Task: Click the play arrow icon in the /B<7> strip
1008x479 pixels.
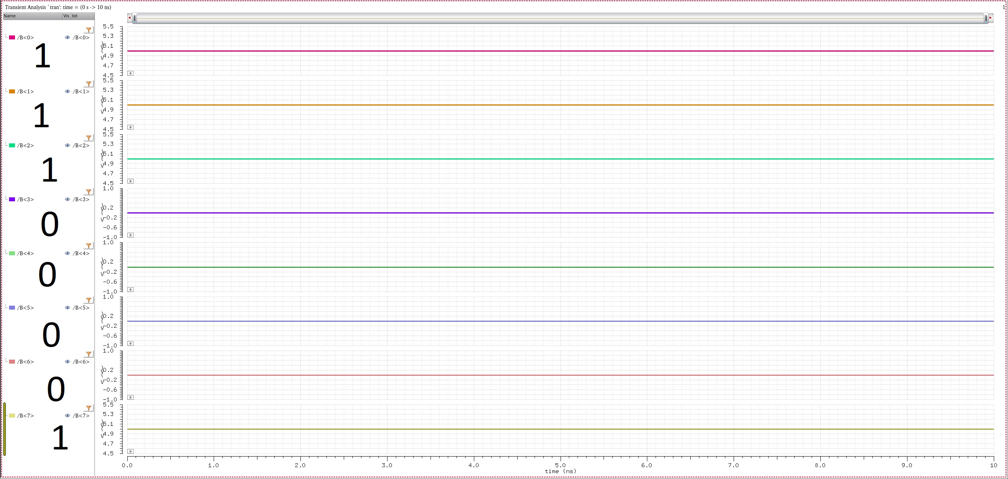Action: (x=130, y=451)
